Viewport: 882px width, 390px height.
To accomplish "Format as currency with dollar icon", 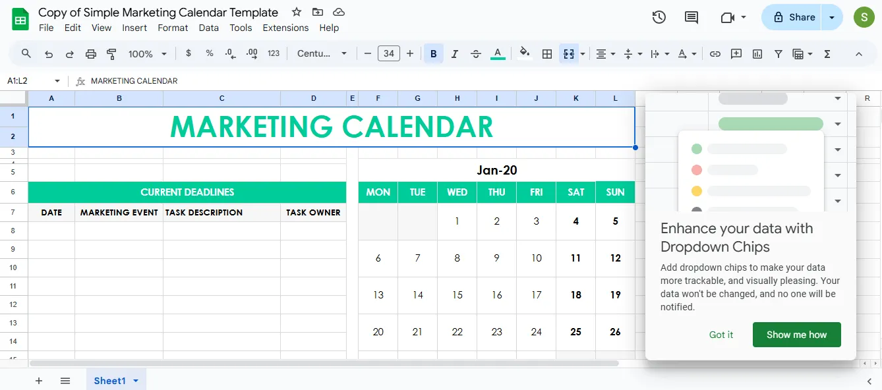I will tap(189, 53).
